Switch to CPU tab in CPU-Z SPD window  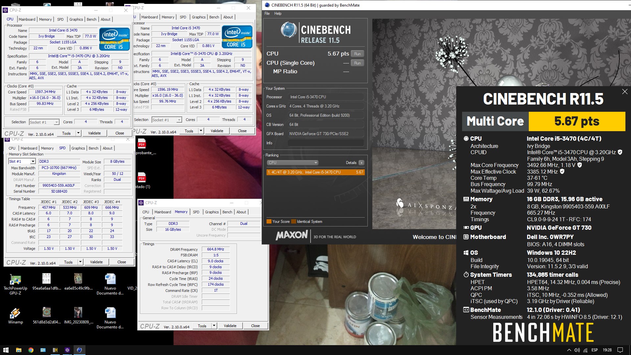pyautogui.click(x=12, y=148)
